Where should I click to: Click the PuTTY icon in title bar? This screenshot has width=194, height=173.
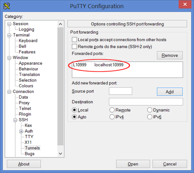[6, 6]
